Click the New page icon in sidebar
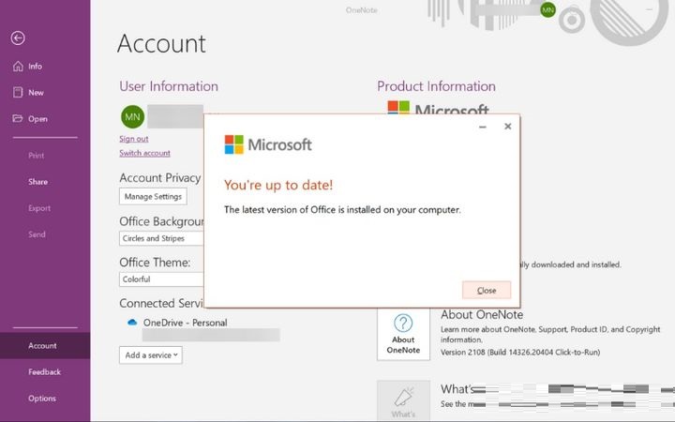This screenshot has width=675, height=422. pyautogui.click(x=18, y=92)
